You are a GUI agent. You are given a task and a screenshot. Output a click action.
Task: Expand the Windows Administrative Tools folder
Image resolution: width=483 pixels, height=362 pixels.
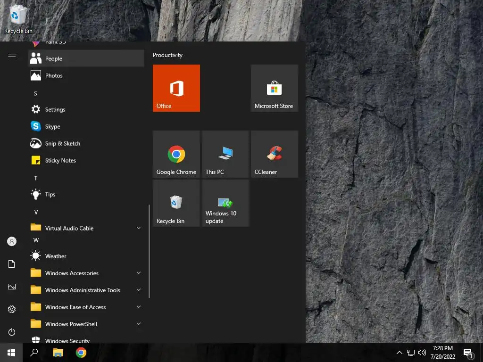(x=86, y=290)
